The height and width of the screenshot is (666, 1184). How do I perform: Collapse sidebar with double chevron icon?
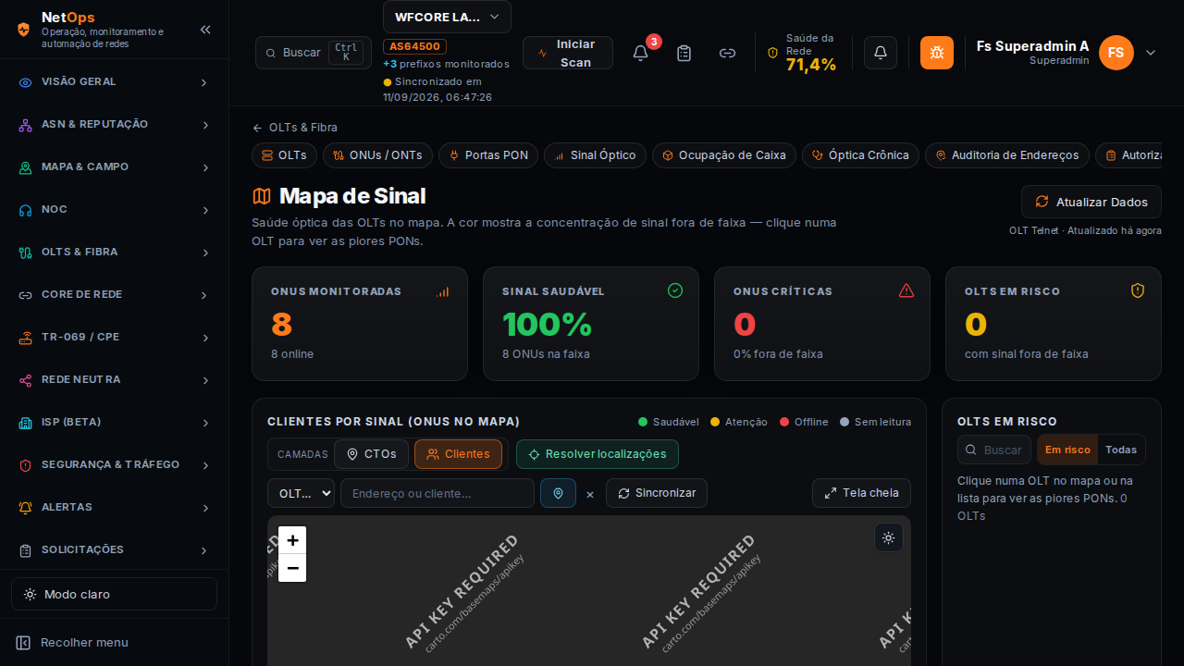point(205,30)
